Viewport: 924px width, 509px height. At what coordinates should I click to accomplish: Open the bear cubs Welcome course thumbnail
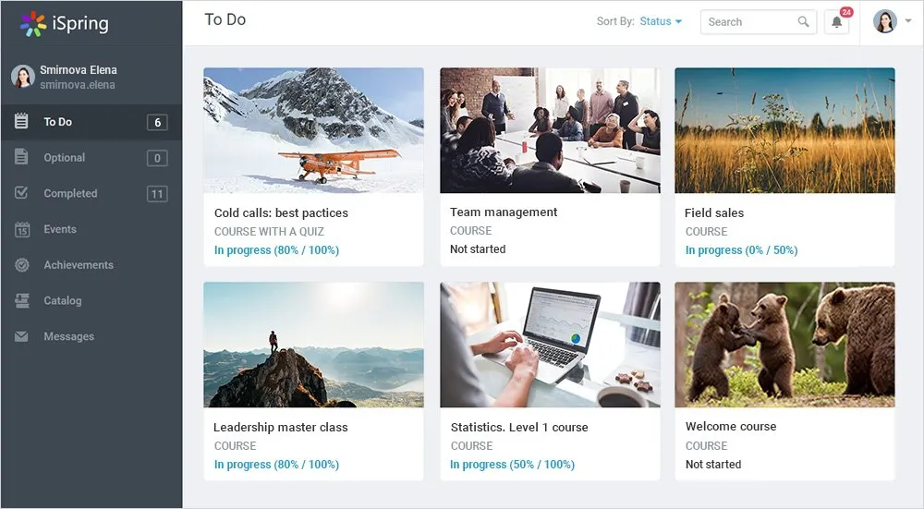tap(784, 345)
